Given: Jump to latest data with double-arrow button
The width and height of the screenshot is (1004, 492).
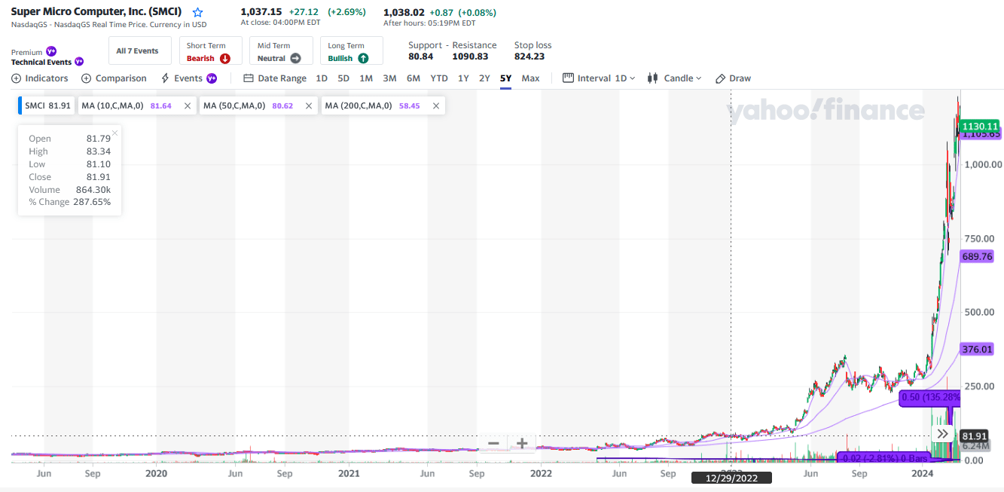Looking at the screenshot, I should pyautogui.click(x=942, y=434).
